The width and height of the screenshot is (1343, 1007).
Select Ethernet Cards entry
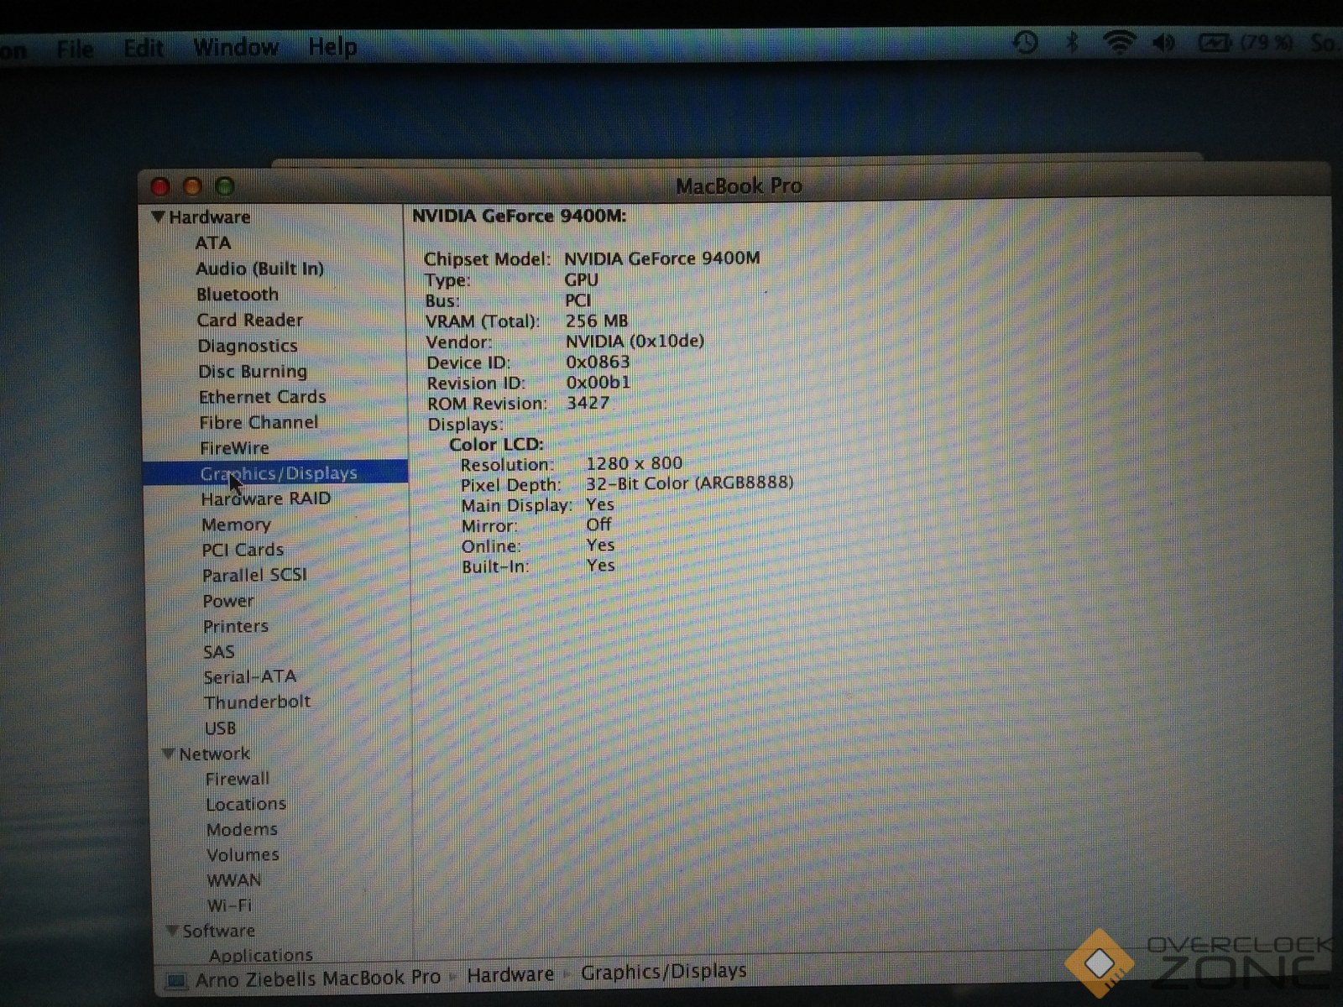[262, 397]
